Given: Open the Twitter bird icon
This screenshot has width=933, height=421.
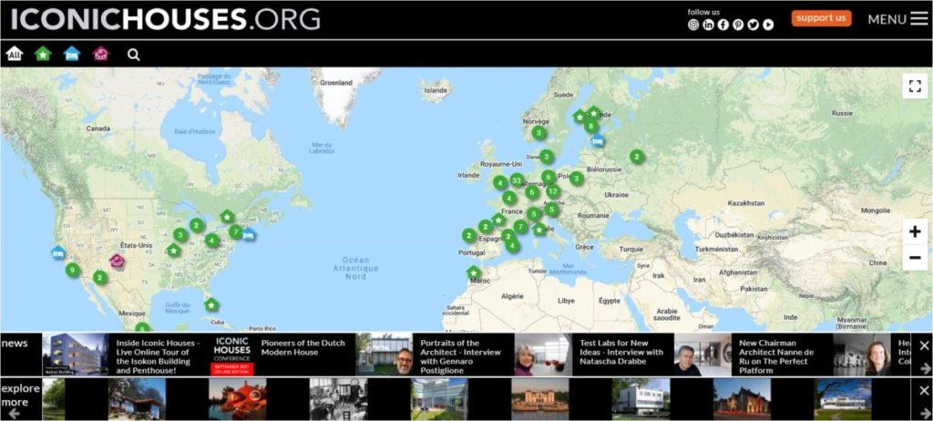Looking at the screenshot, I should tap(754, 25).
